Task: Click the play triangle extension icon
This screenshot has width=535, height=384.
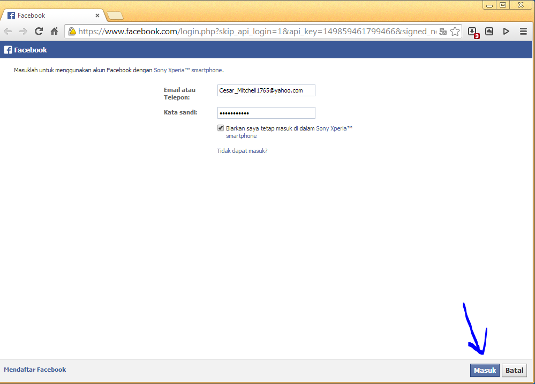Action: tap(506, 32)
